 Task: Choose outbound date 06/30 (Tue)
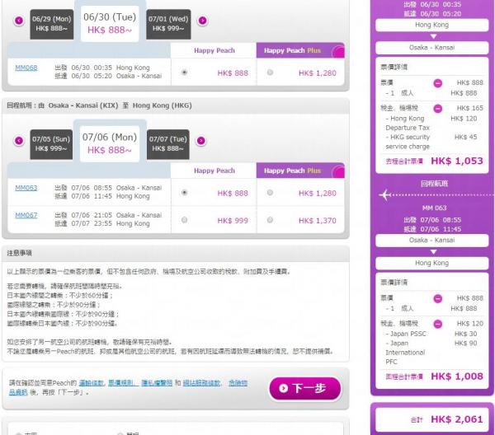pos(110,24)
